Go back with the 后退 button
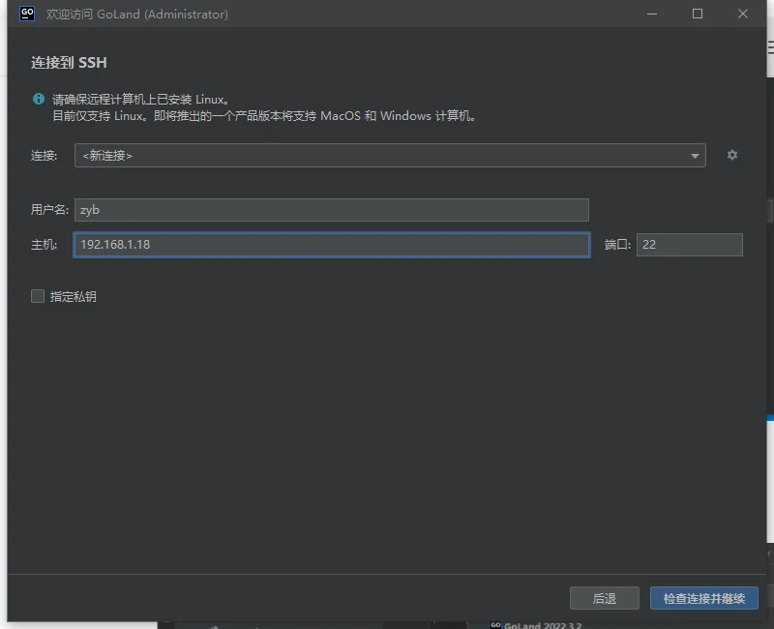The image size is (774, 629). (x=604, y=598)
